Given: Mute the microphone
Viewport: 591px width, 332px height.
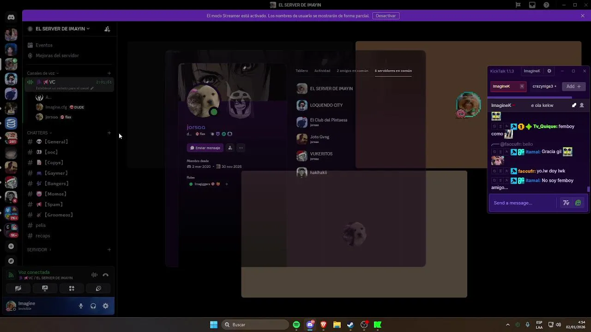Looking at the screenshot, I should coord(81,306).
